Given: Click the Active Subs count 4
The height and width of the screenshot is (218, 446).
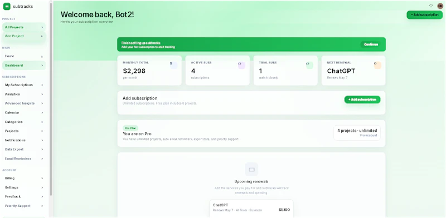Looking at the screenshot, I should [x=193, y=71].
